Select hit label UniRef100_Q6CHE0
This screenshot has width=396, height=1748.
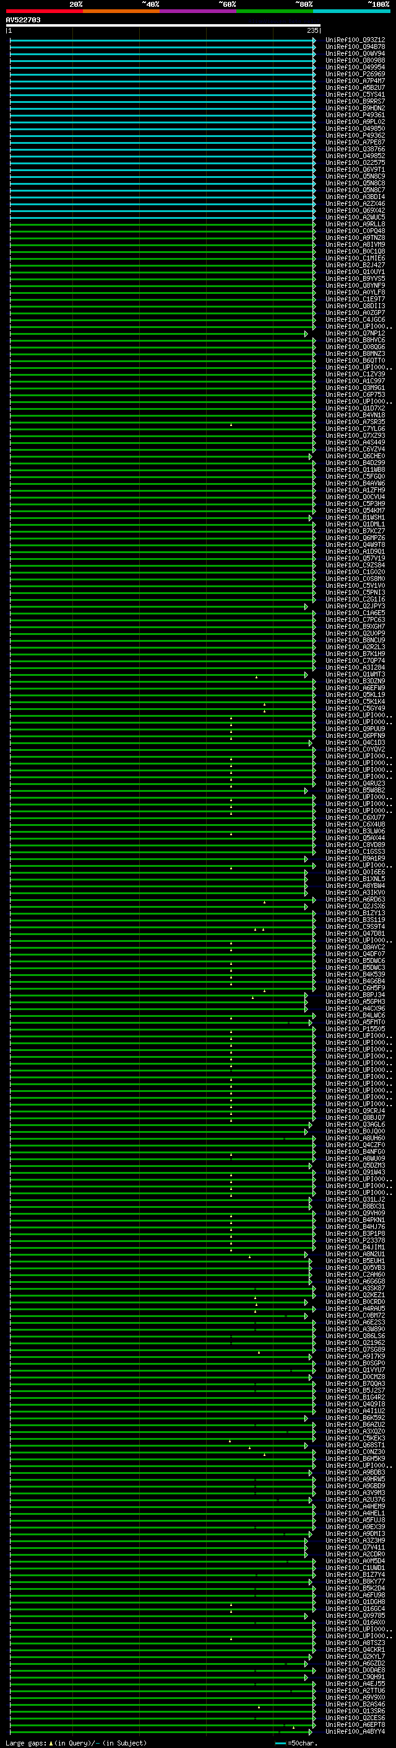coord(355,456)
